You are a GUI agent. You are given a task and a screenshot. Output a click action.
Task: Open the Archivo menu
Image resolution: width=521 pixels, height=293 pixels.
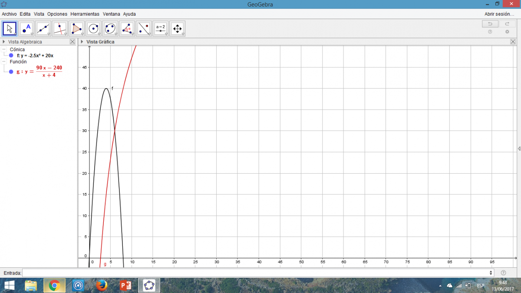[9, 14]
